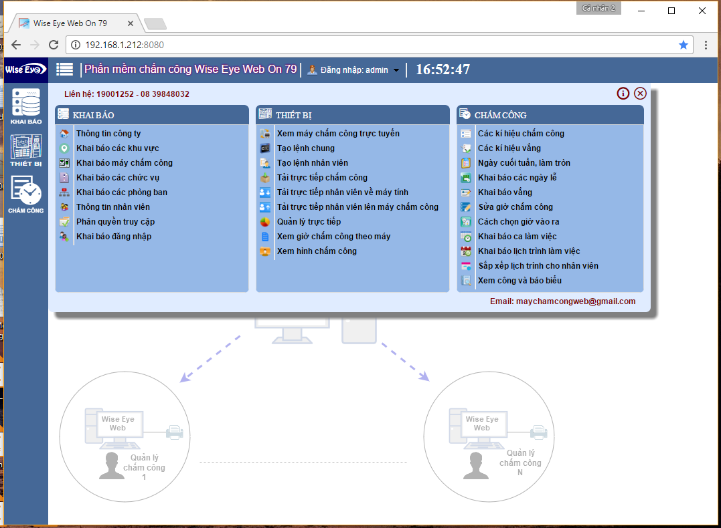This screenshot has height=528, width=721.
Task: Open Xem máy chấm công trực tuyến
Action: (338, 134)
